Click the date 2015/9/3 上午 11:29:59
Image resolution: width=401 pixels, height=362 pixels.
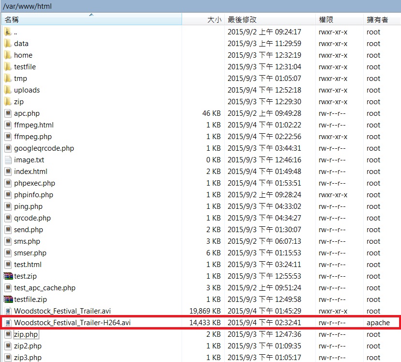point(264,44)
